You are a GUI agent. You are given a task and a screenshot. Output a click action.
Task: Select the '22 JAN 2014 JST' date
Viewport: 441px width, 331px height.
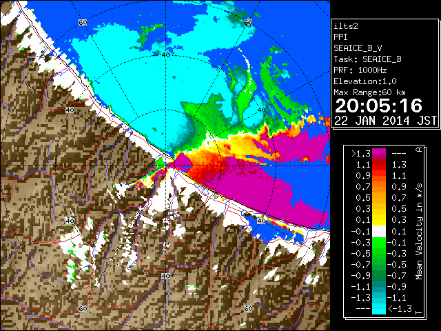coord(386,121)
